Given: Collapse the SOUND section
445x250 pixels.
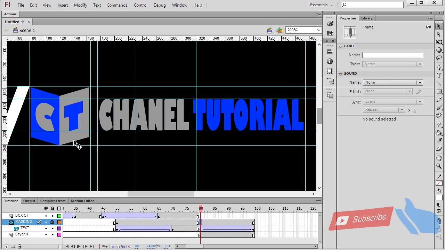Looking at the screenshot, I should (x=341, y=74).
